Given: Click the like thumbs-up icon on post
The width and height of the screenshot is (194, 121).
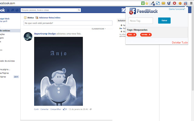Looking at the screenshot, I should 64,109.
